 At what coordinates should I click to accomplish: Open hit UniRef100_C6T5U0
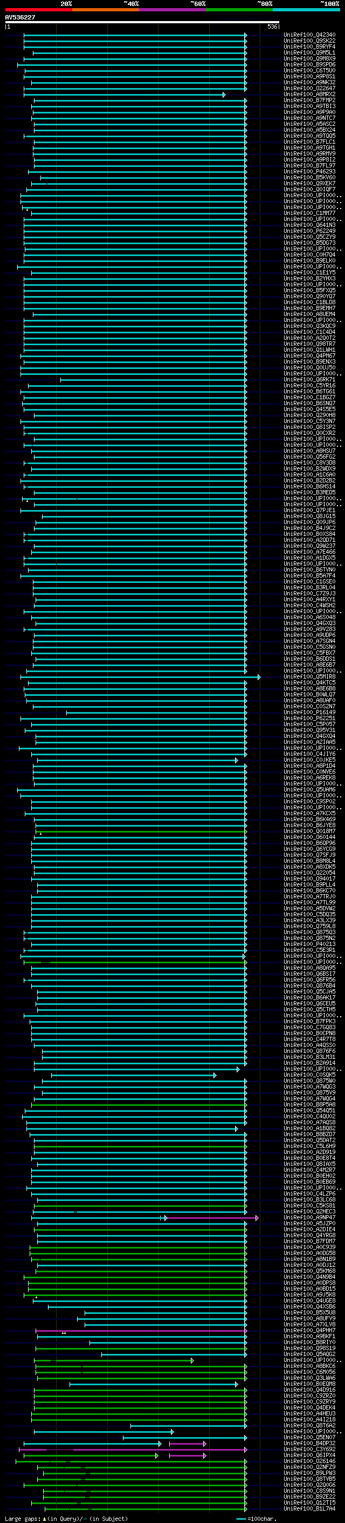pos(309,70)
